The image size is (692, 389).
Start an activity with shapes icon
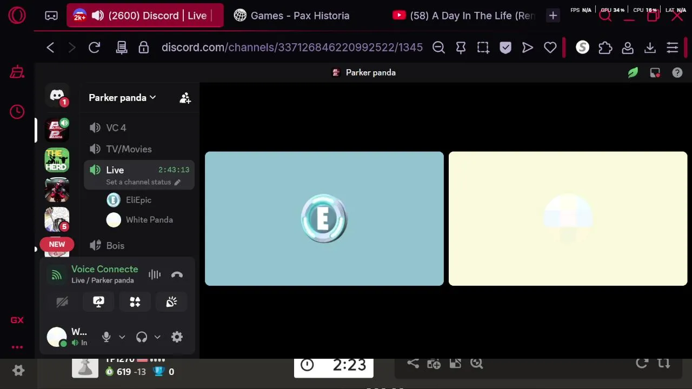coord(135,302)
